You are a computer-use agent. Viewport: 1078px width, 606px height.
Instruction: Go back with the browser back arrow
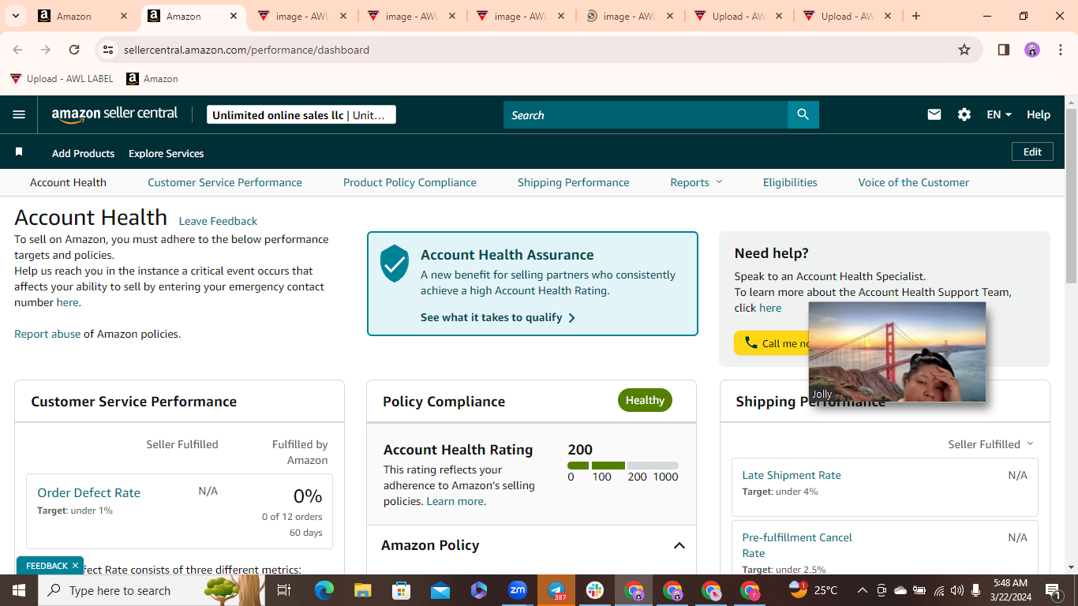coord(18,50)
